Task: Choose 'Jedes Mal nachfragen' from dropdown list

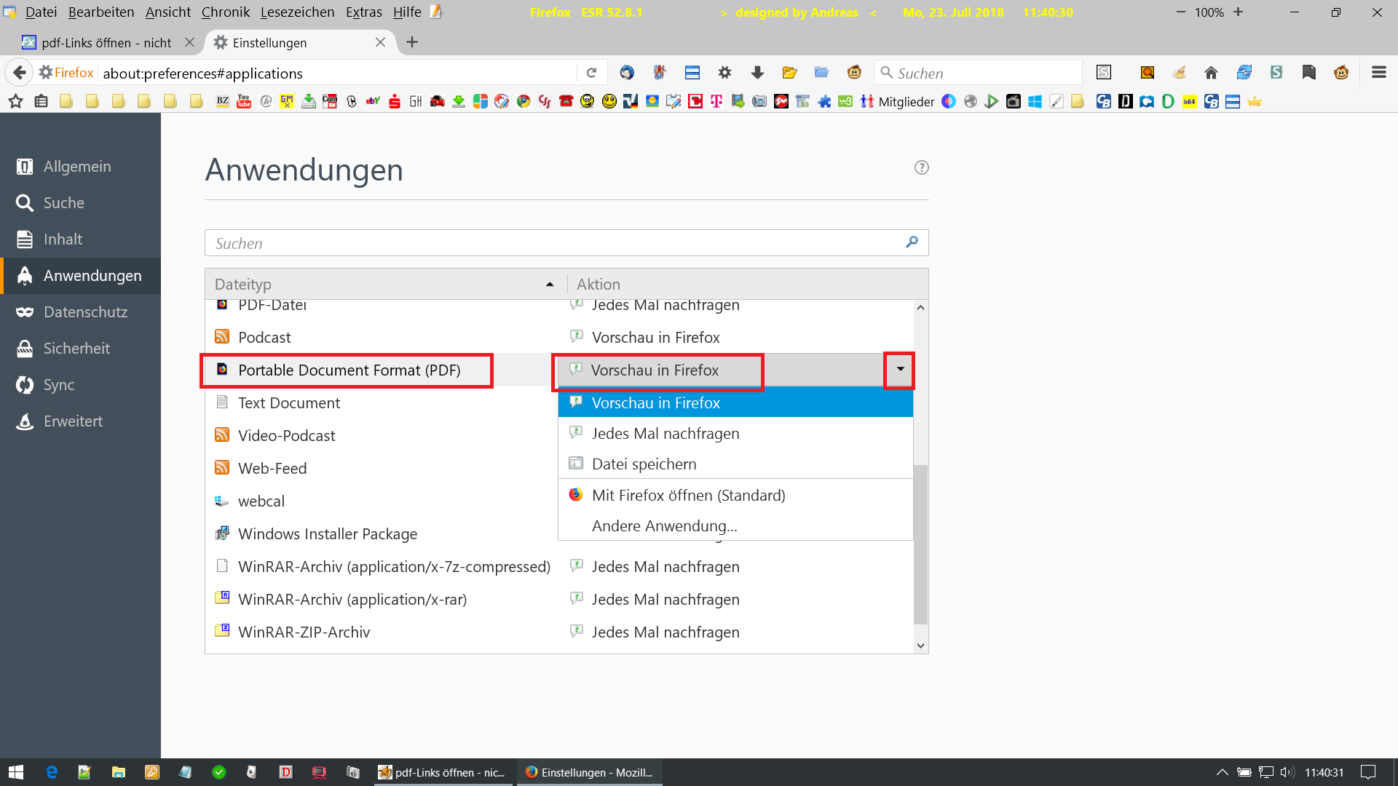Action: 665,434
